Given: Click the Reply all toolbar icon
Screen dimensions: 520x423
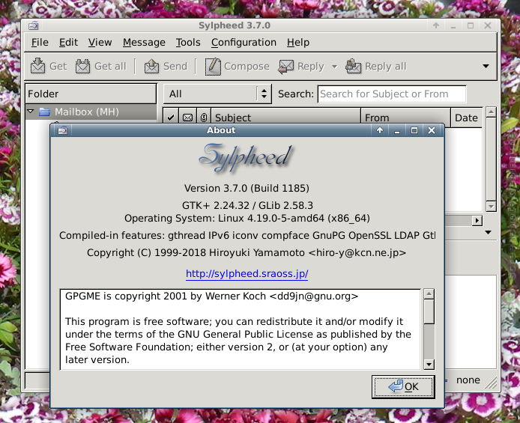Looking at the screenshot, I should (353, 66).
